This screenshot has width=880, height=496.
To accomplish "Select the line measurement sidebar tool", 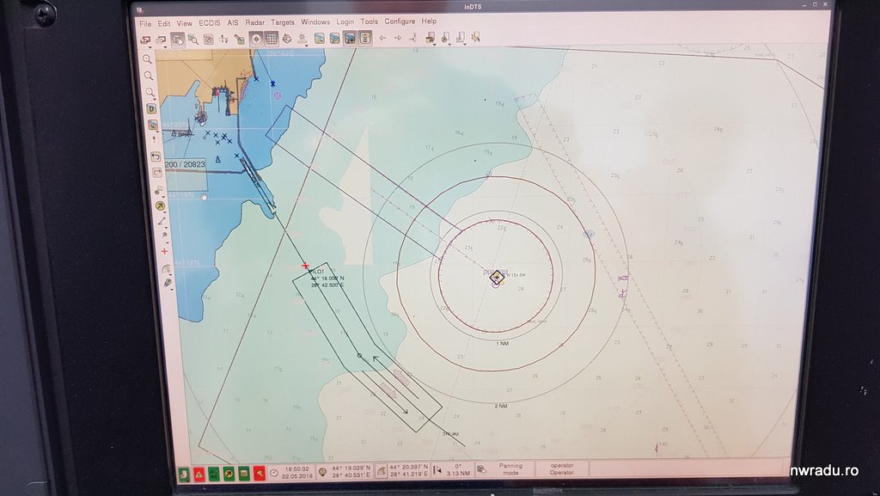I will [x=162, y=222].
